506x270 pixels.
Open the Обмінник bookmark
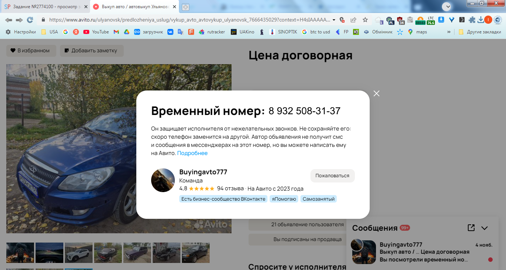pyautogui.click(x=378, y=32)
